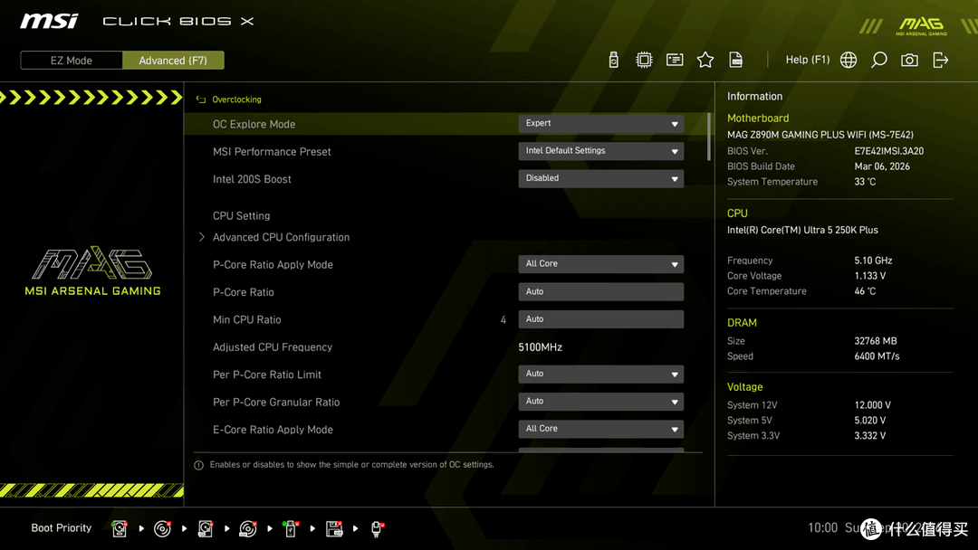Open the Per P-Core Granular Ratio dropdown
This screenshot has width=978, height=550.
(600, 401)
